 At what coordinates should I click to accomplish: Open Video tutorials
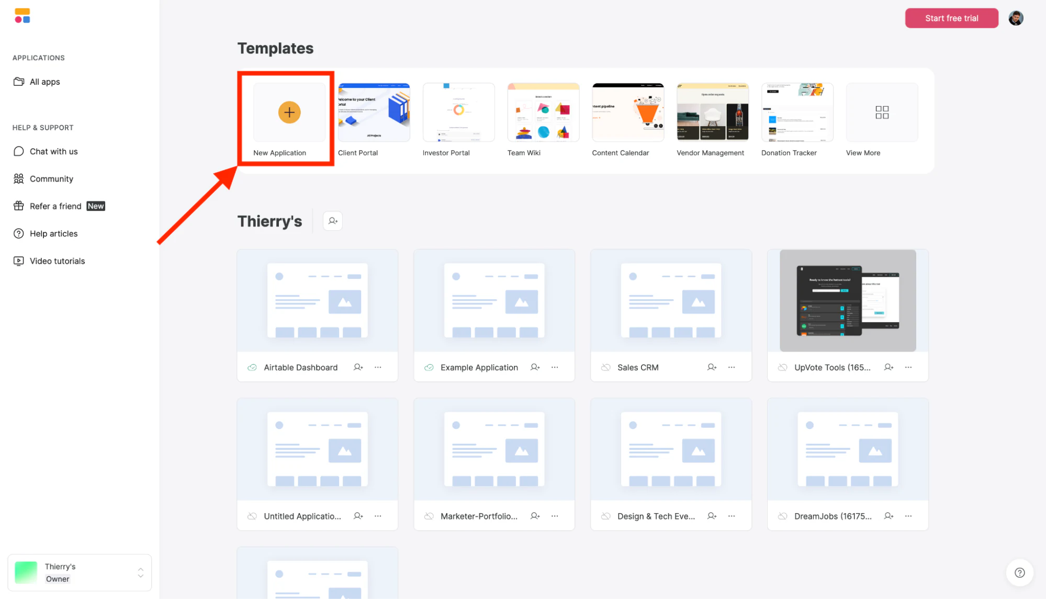(x=49, y=261)
